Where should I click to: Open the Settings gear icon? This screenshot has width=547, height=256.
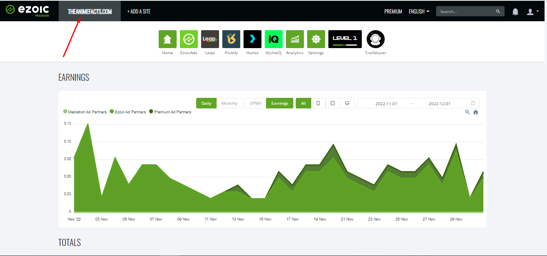(316, 39)
